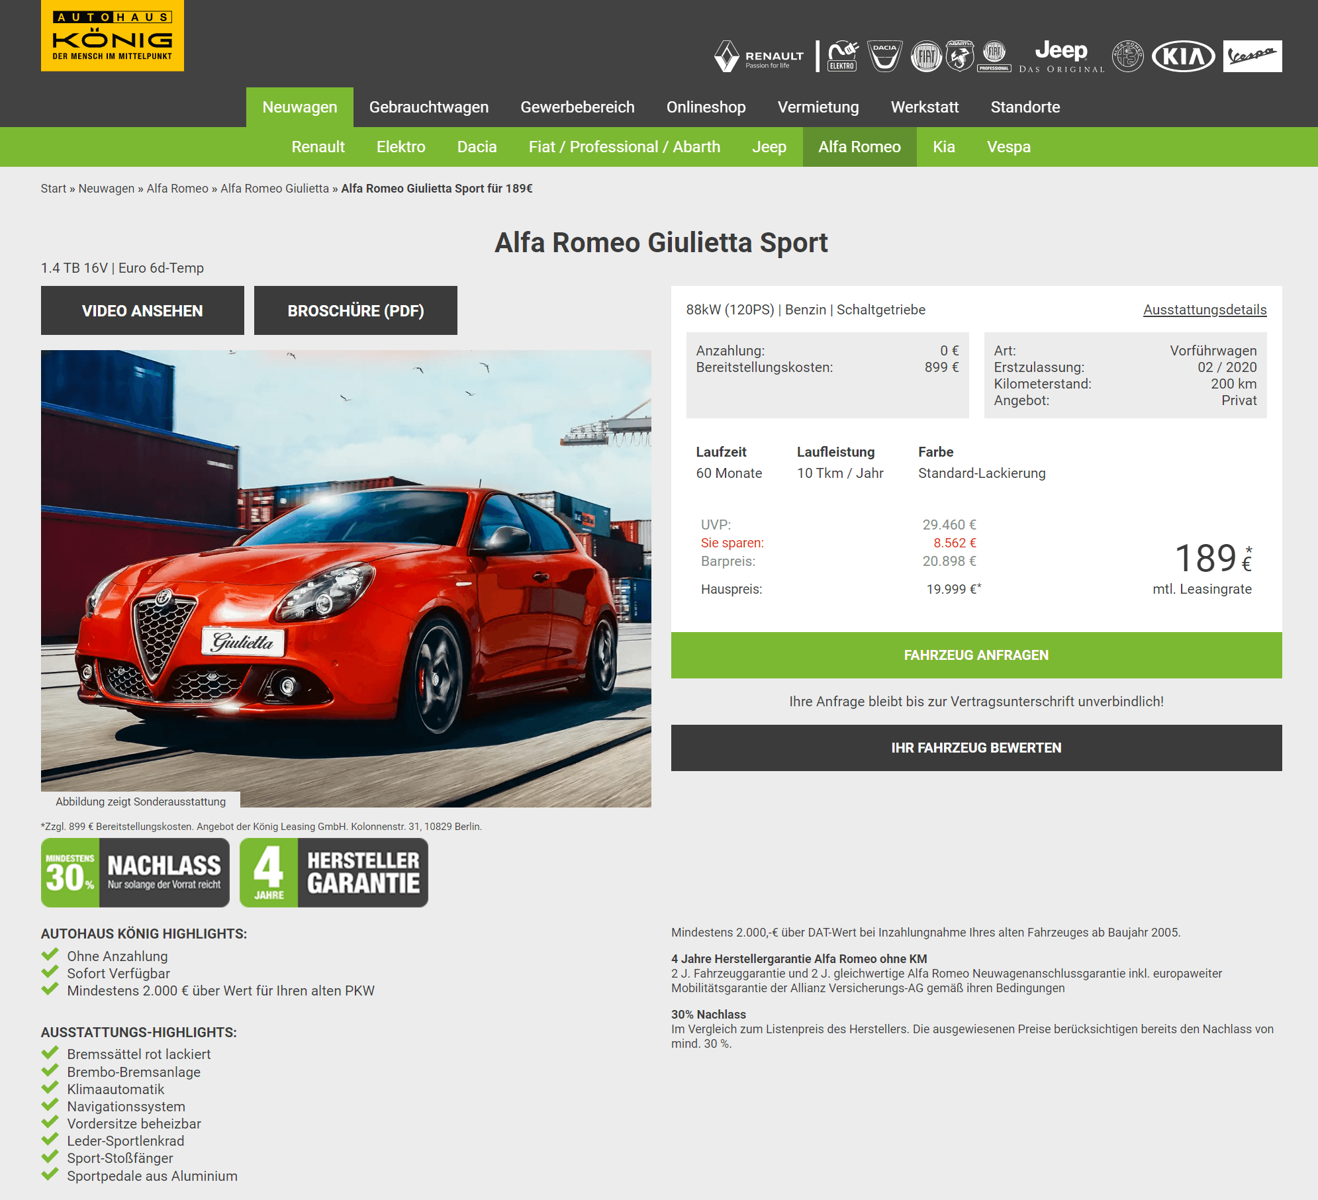
Task: Open the Jeep Das Original logo
Action: coord(1062,56)
